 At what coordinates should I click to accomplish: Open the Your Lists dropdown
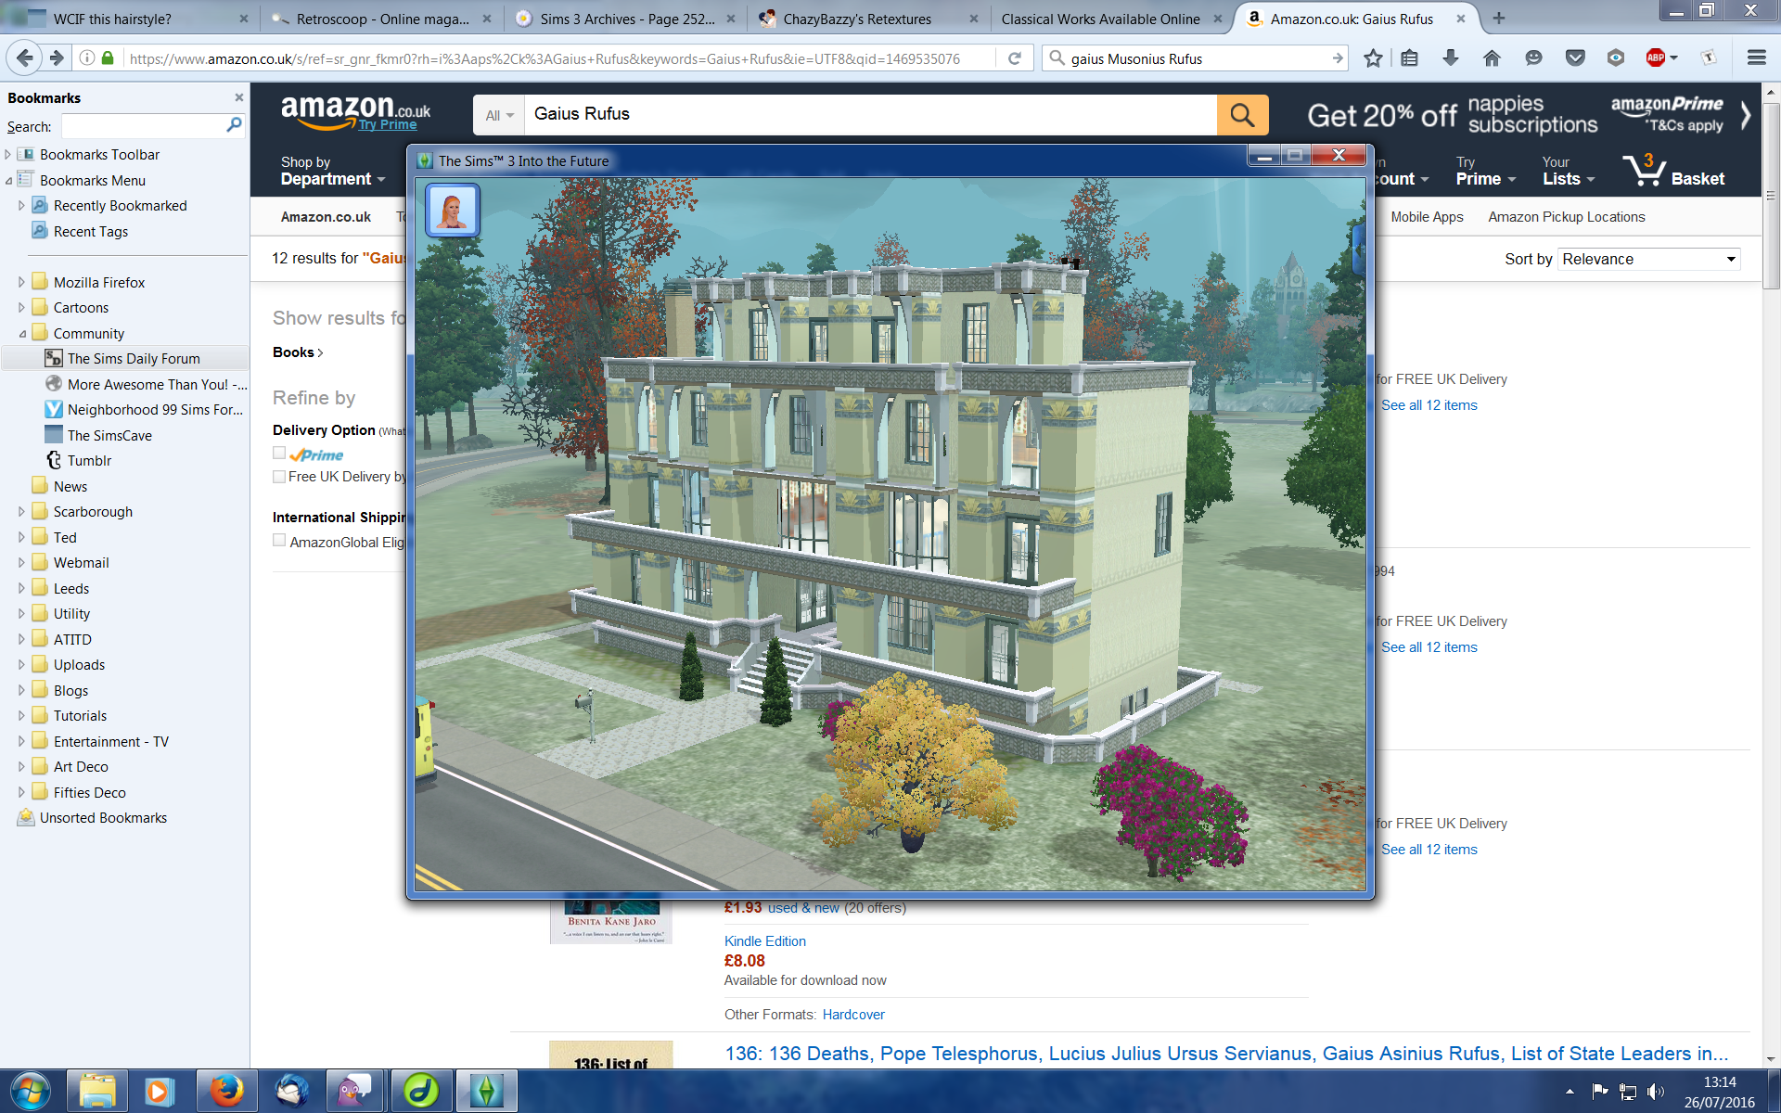(1569, 171)
